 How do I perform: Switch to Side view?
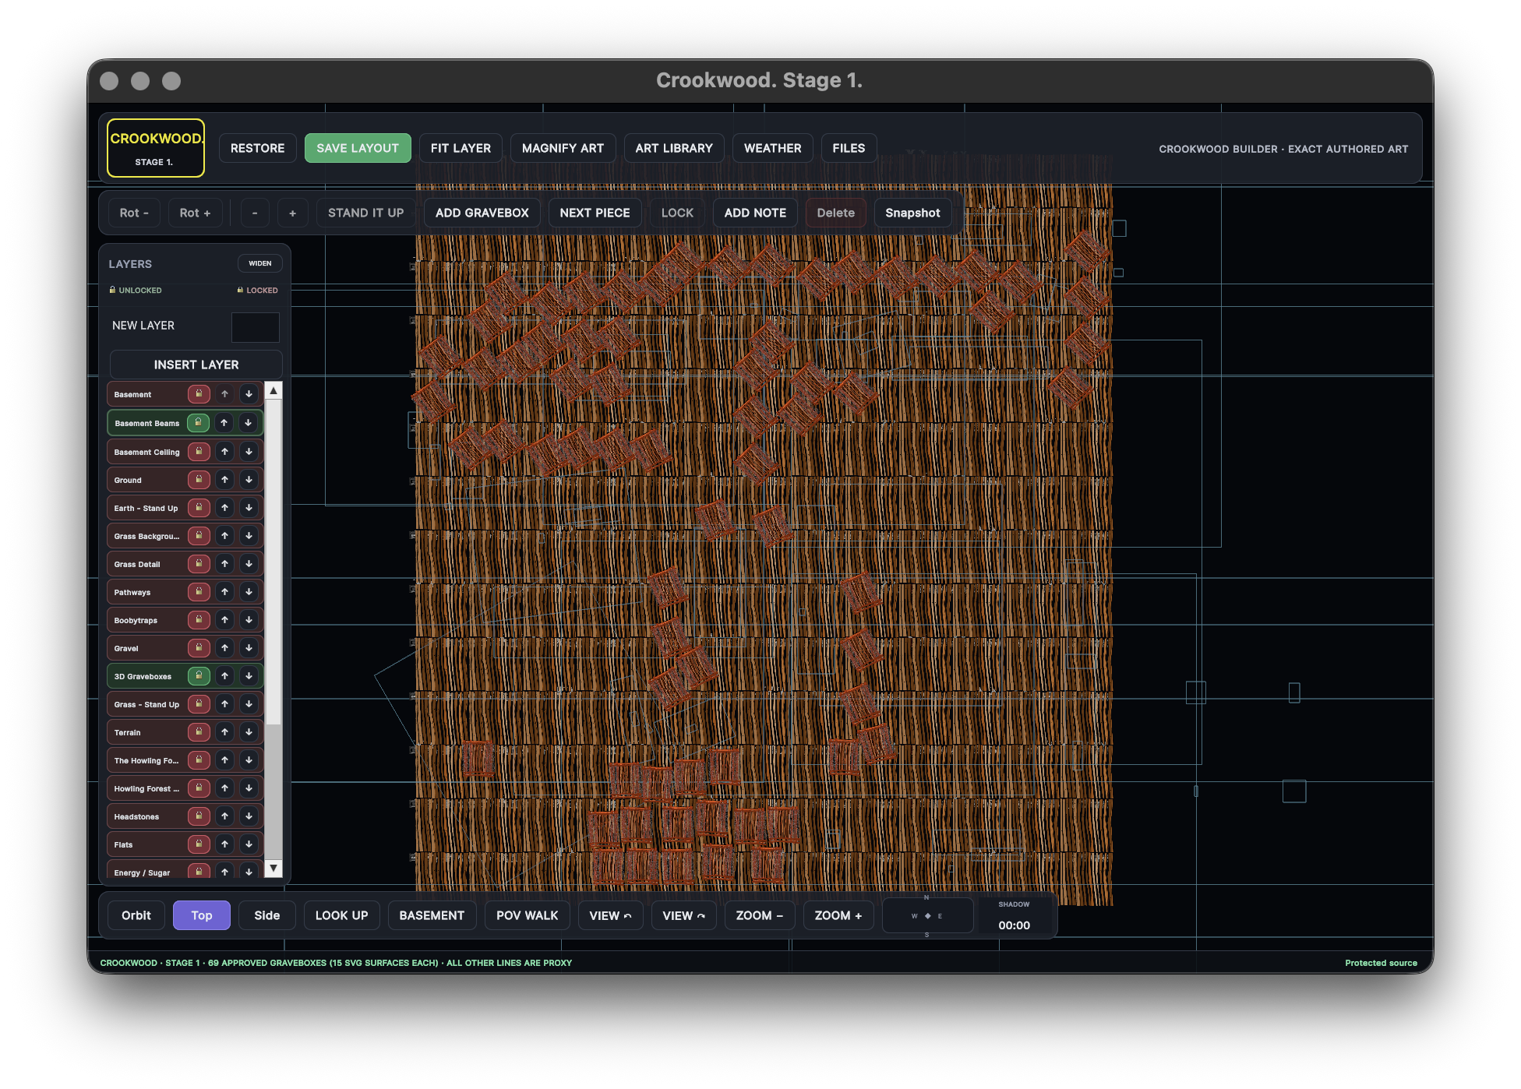tap(267, 916)
